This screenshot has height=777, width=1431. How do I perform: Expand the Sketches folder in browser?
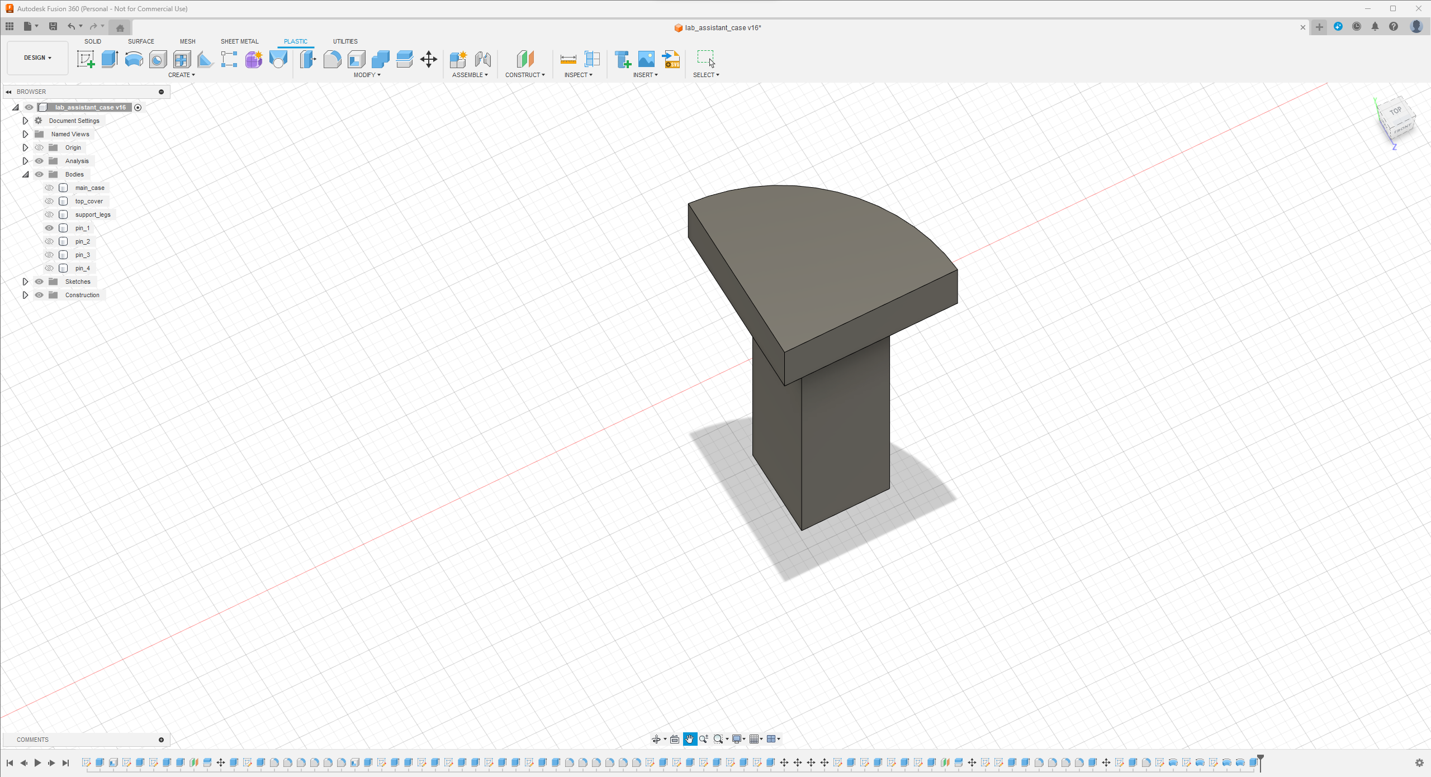pyautogui.click(x=24, y=282)
